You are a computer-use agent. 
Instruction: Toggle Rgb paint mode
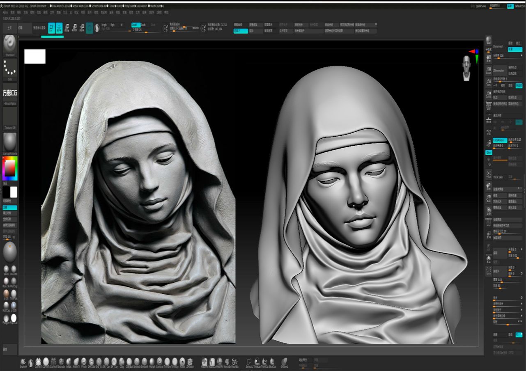tap(113, 25)
